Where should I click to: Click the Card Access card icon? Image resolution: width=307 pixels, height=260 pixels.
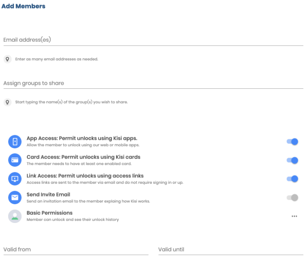point(15,160)
